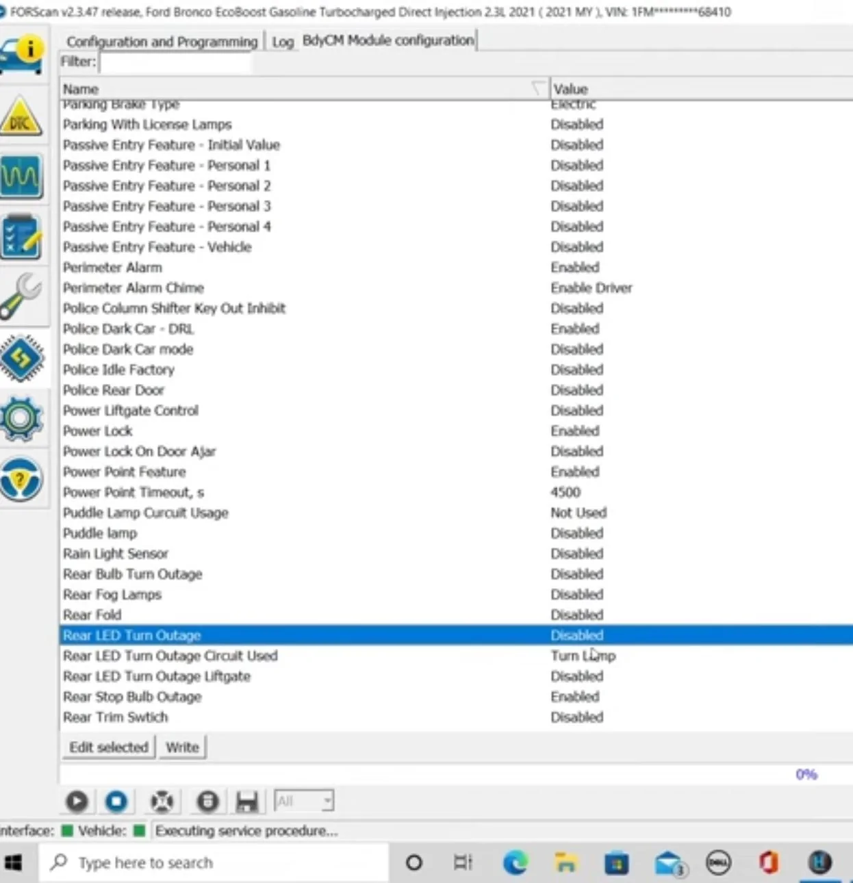Select the Police Dark Car - DRL row
The width and height of the screenshot is (853, 883).
point(457,329)
